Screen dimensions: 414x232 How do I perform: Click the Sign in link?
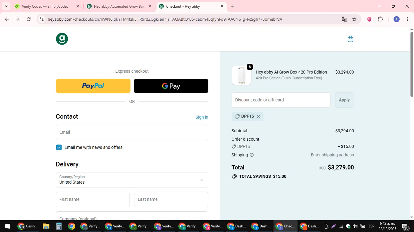(x=202, y=117)
